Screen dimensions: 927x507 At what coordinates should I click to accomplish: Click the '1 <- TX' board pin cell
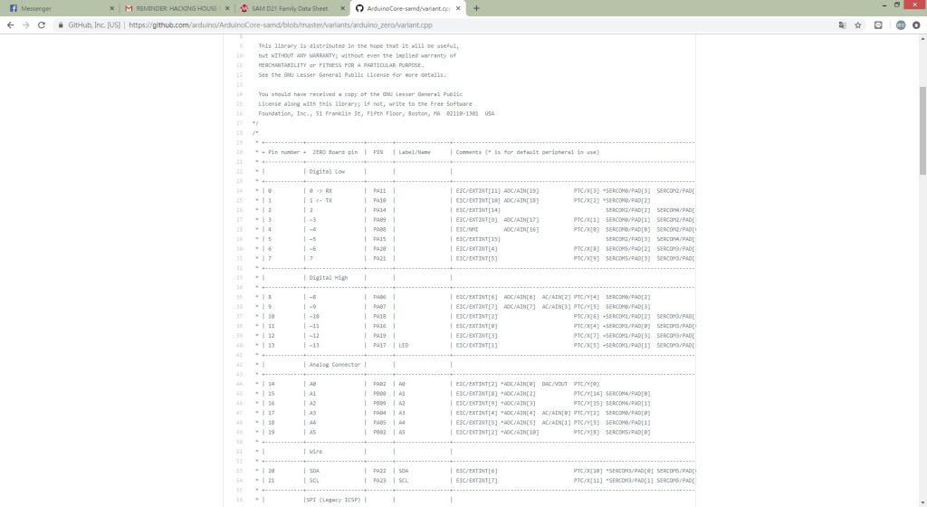[x=320, y=200]
